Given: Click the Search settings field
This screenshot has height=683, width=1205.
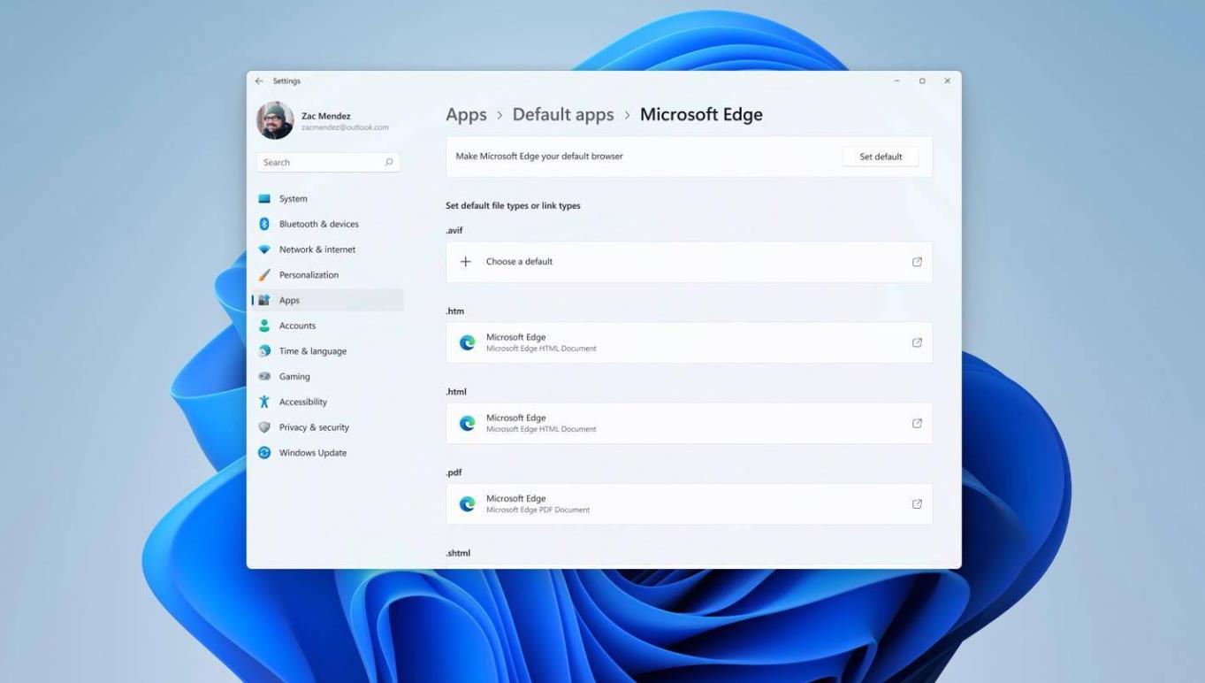Looking at the screenshot, I should 328,162.
